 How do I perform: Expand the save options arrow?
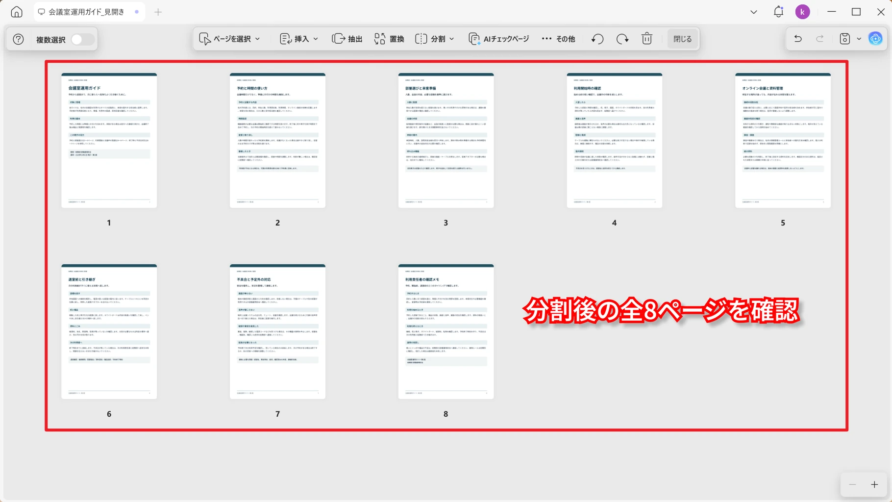859,39
